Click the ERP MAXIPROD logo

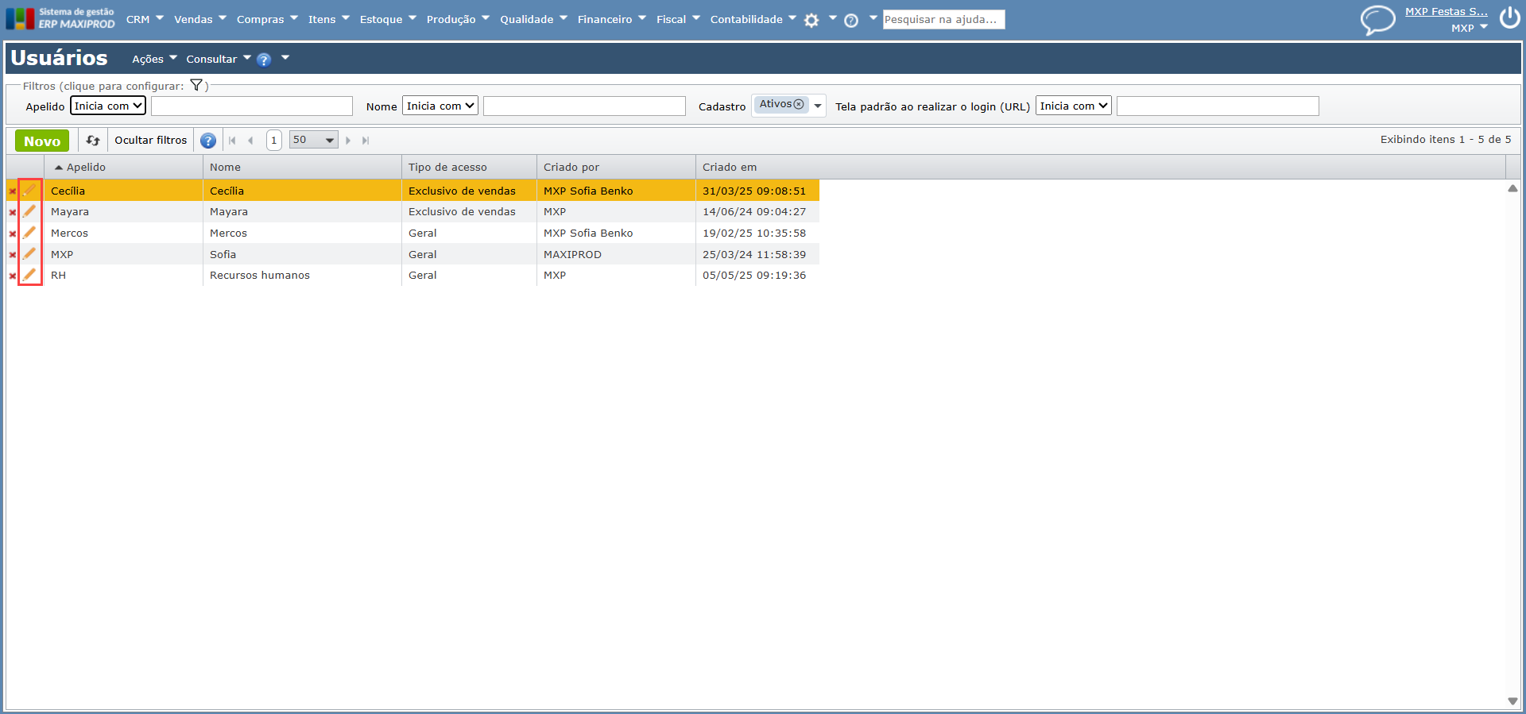click(60, 18)
